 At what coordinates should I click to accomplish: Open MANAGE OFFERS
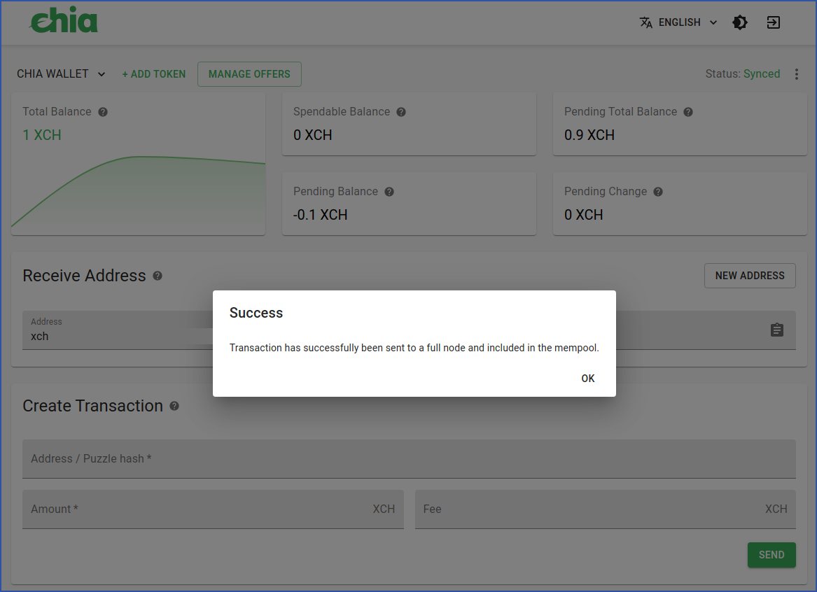click(249, 74)
